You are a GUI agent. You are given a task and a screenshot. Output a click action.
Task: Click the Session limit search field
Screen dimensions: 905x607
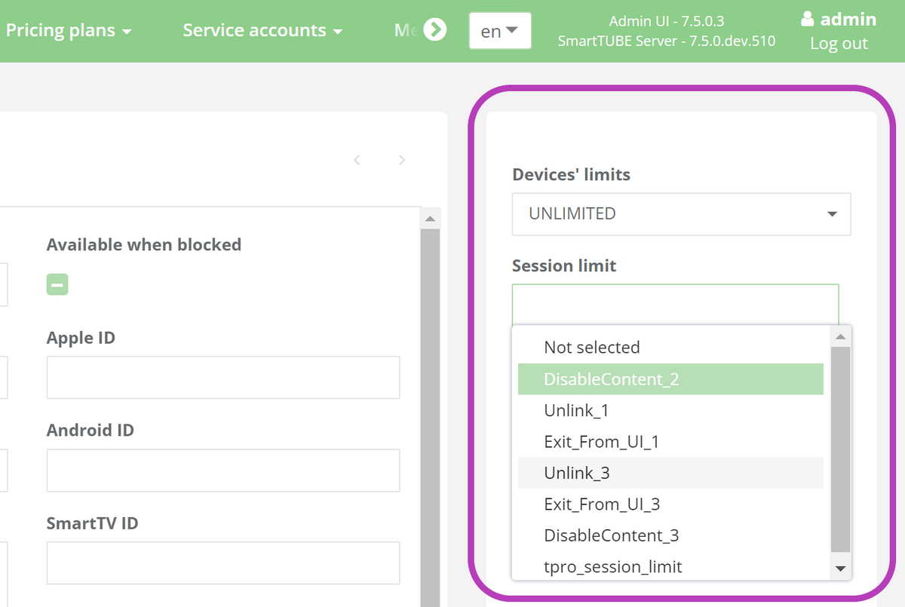pos(676,305)
